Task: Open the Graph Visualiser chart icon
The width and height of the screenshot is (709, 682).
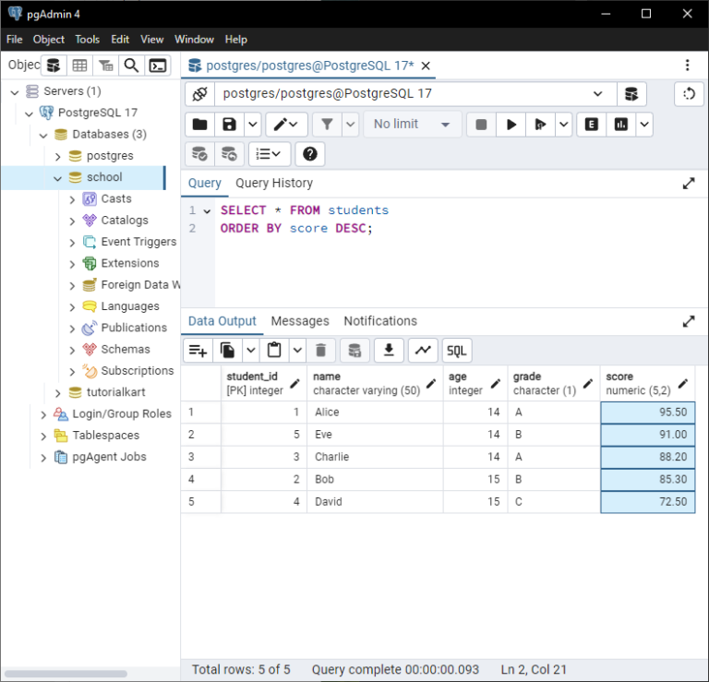Action: (423, 350)
